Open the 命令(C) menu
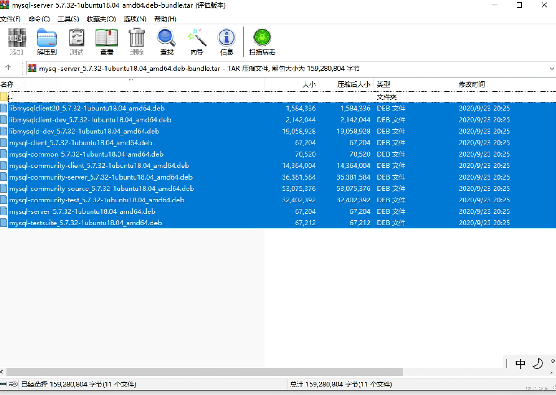This screenshot has height=395, width=556. coord(39,19)
